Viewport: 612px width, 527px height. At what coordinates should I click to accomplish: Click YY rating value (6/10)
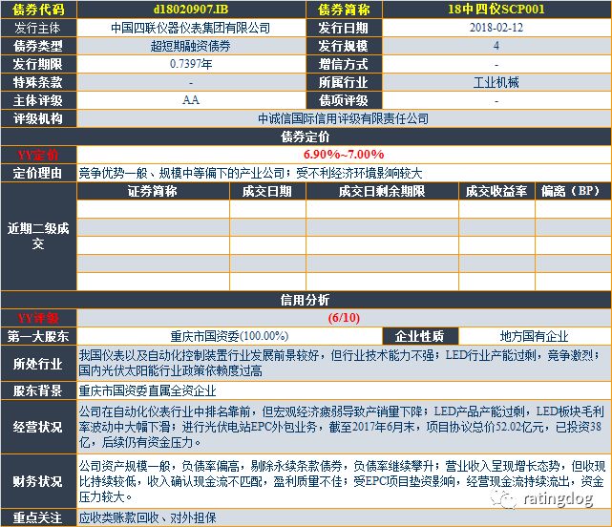click(344, 318)
